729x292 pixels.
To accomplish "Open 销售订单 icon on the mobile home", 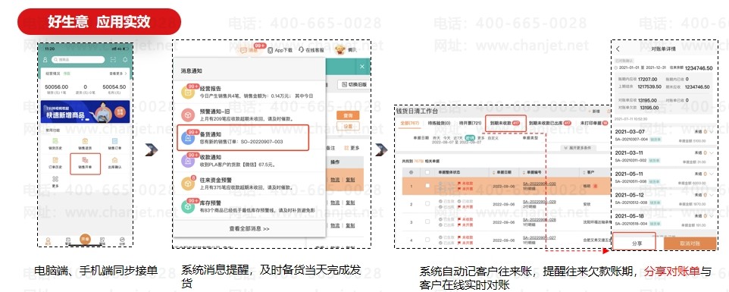I will click(x=114, y=141).
